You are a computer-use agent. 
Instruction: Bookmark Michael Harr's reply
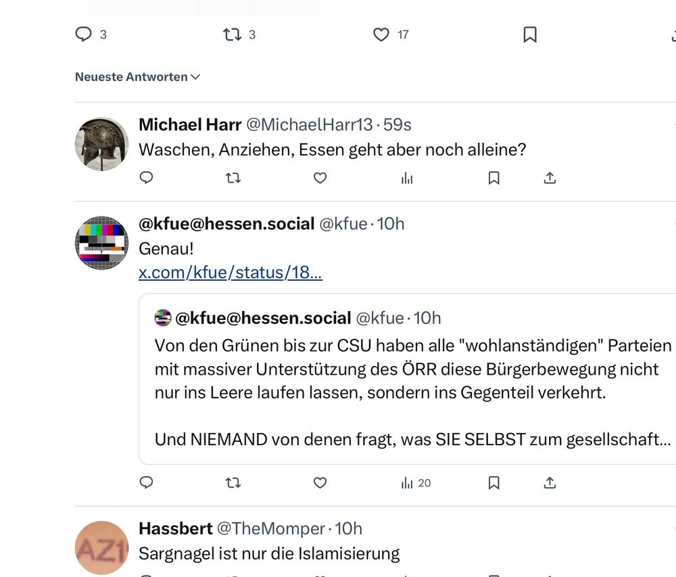point(494,178)
